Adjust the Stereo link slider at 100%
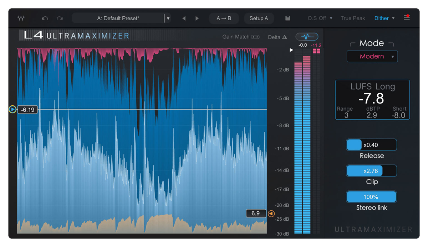Viewport: 428px width, 247px height. [x=371, y=196]
